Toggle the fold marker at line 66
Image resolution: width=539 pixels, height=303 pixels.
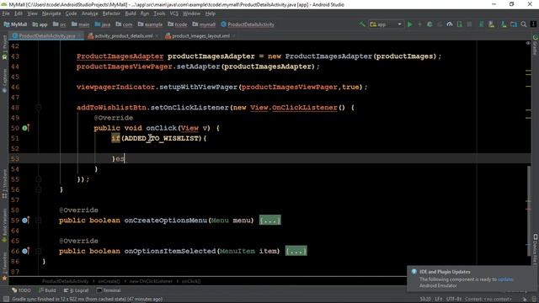[x=39, y=251]
